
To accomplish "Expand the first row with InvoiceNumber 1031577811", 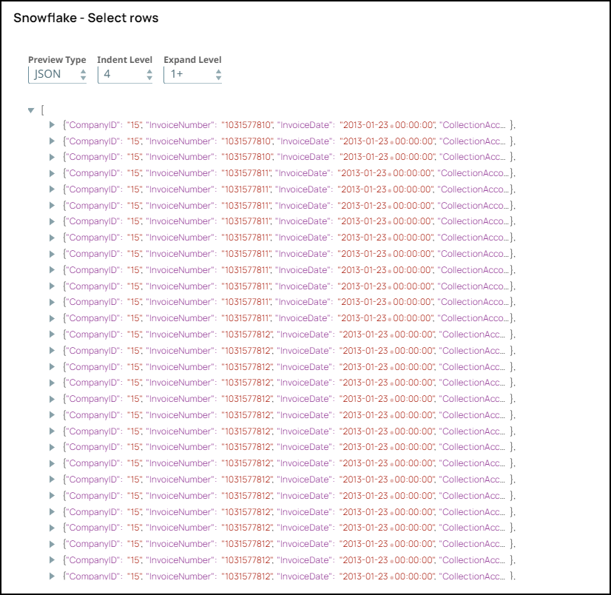I will tap(52, 173).
